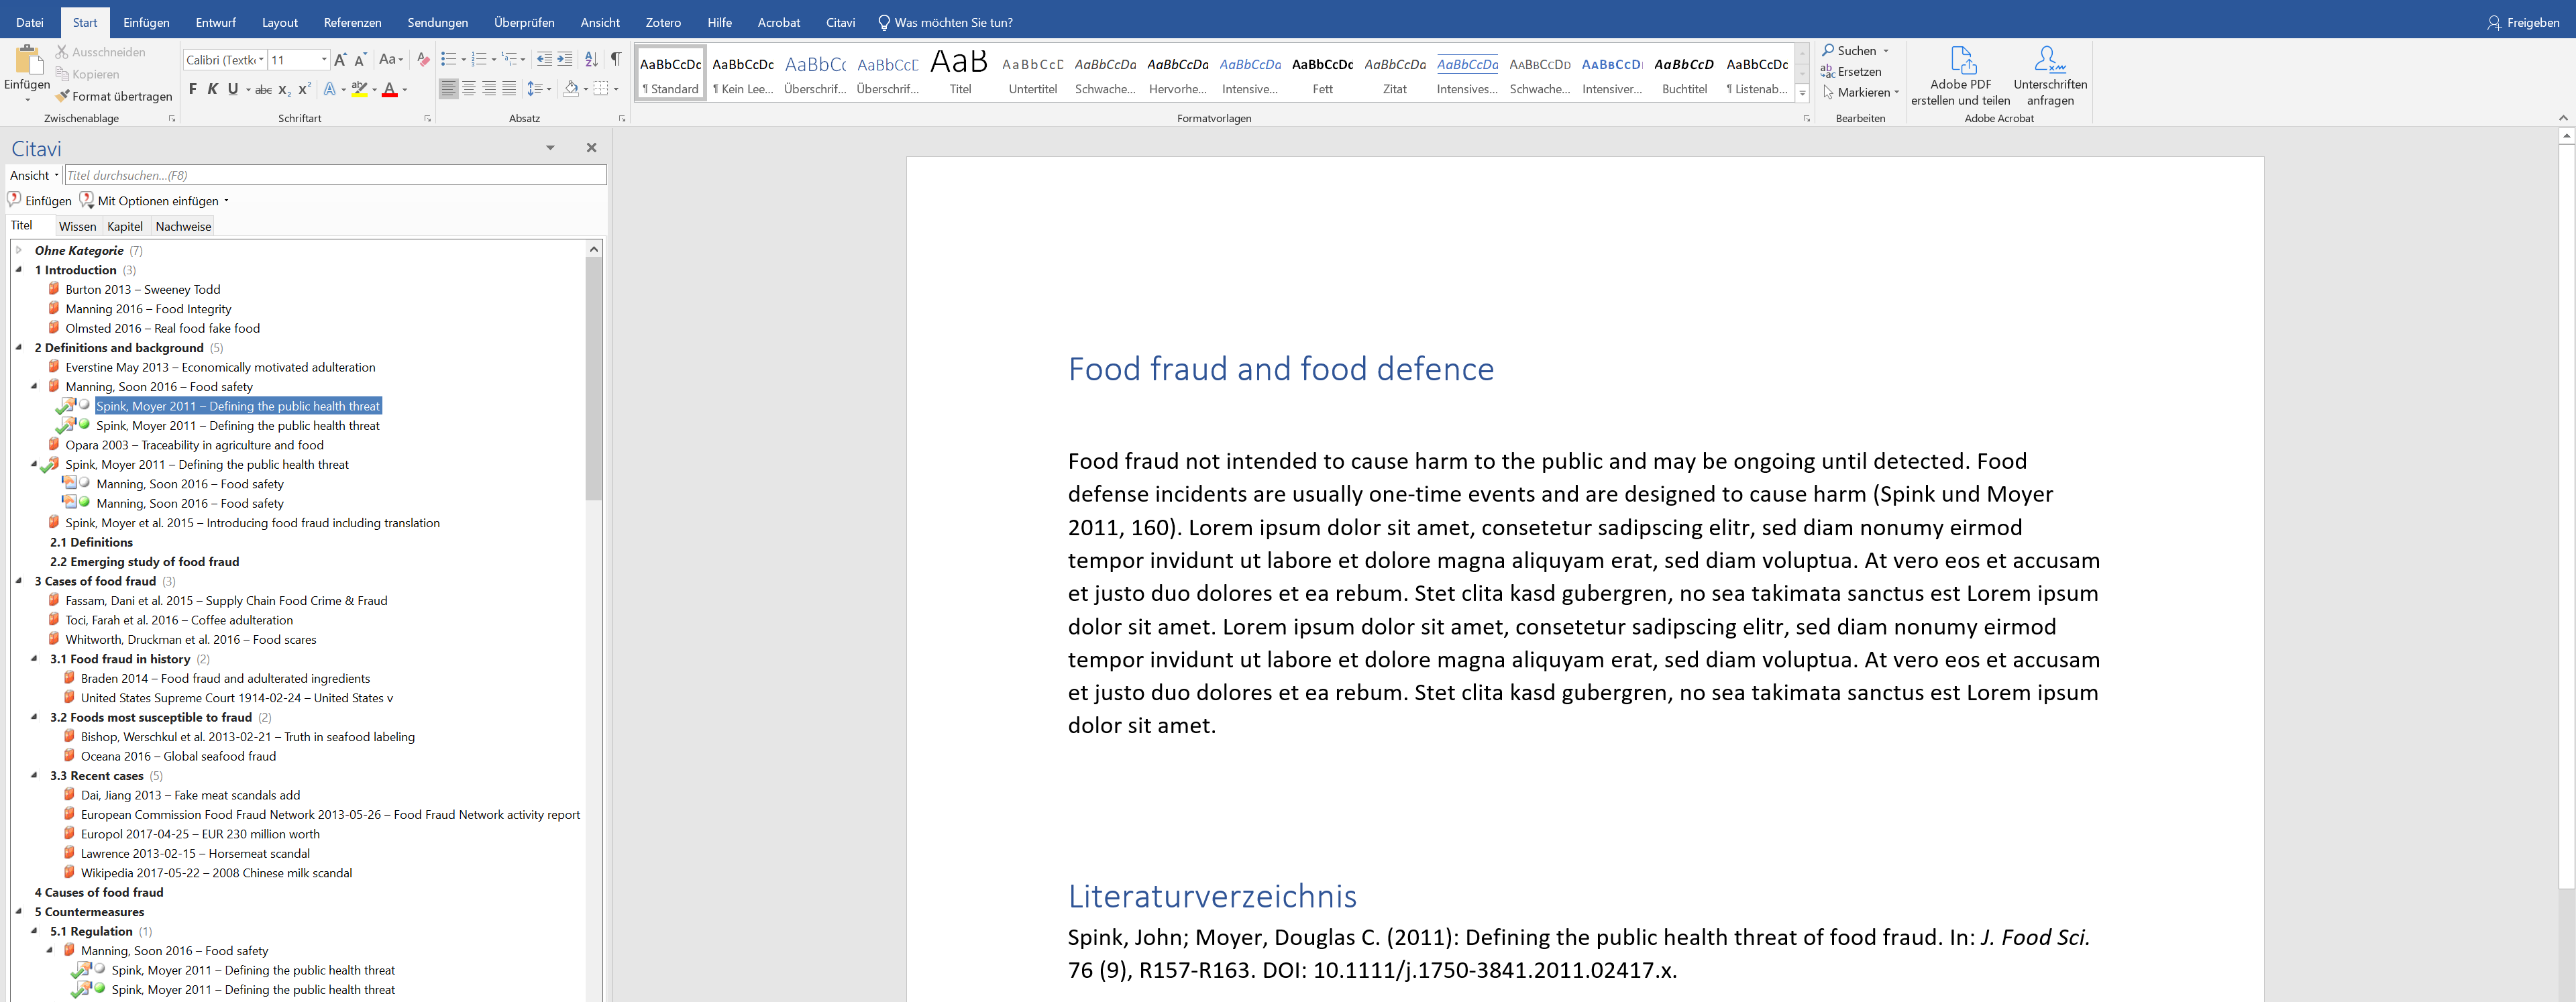Decrease paragraph indent
Viewport: 2576px width, 1002px height.
click(x=544, y=60)
